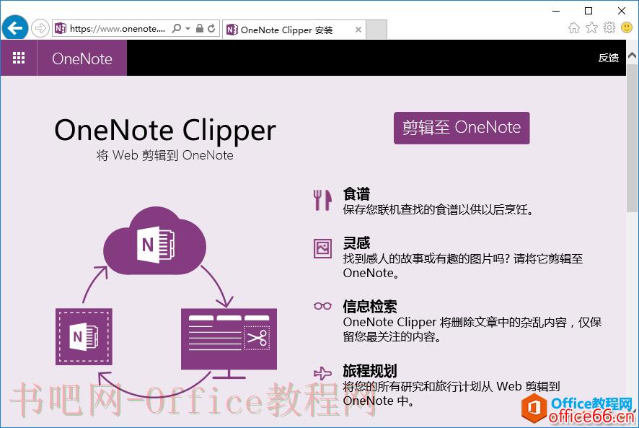639x428 pixels.
Task: Click the 食谱 heading text
Action: click(x=356, y=194)
